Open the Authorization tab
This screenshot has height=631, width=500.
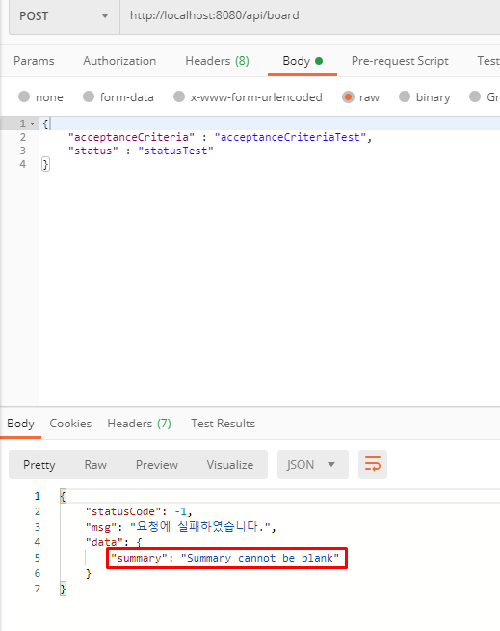click(119, 61)
